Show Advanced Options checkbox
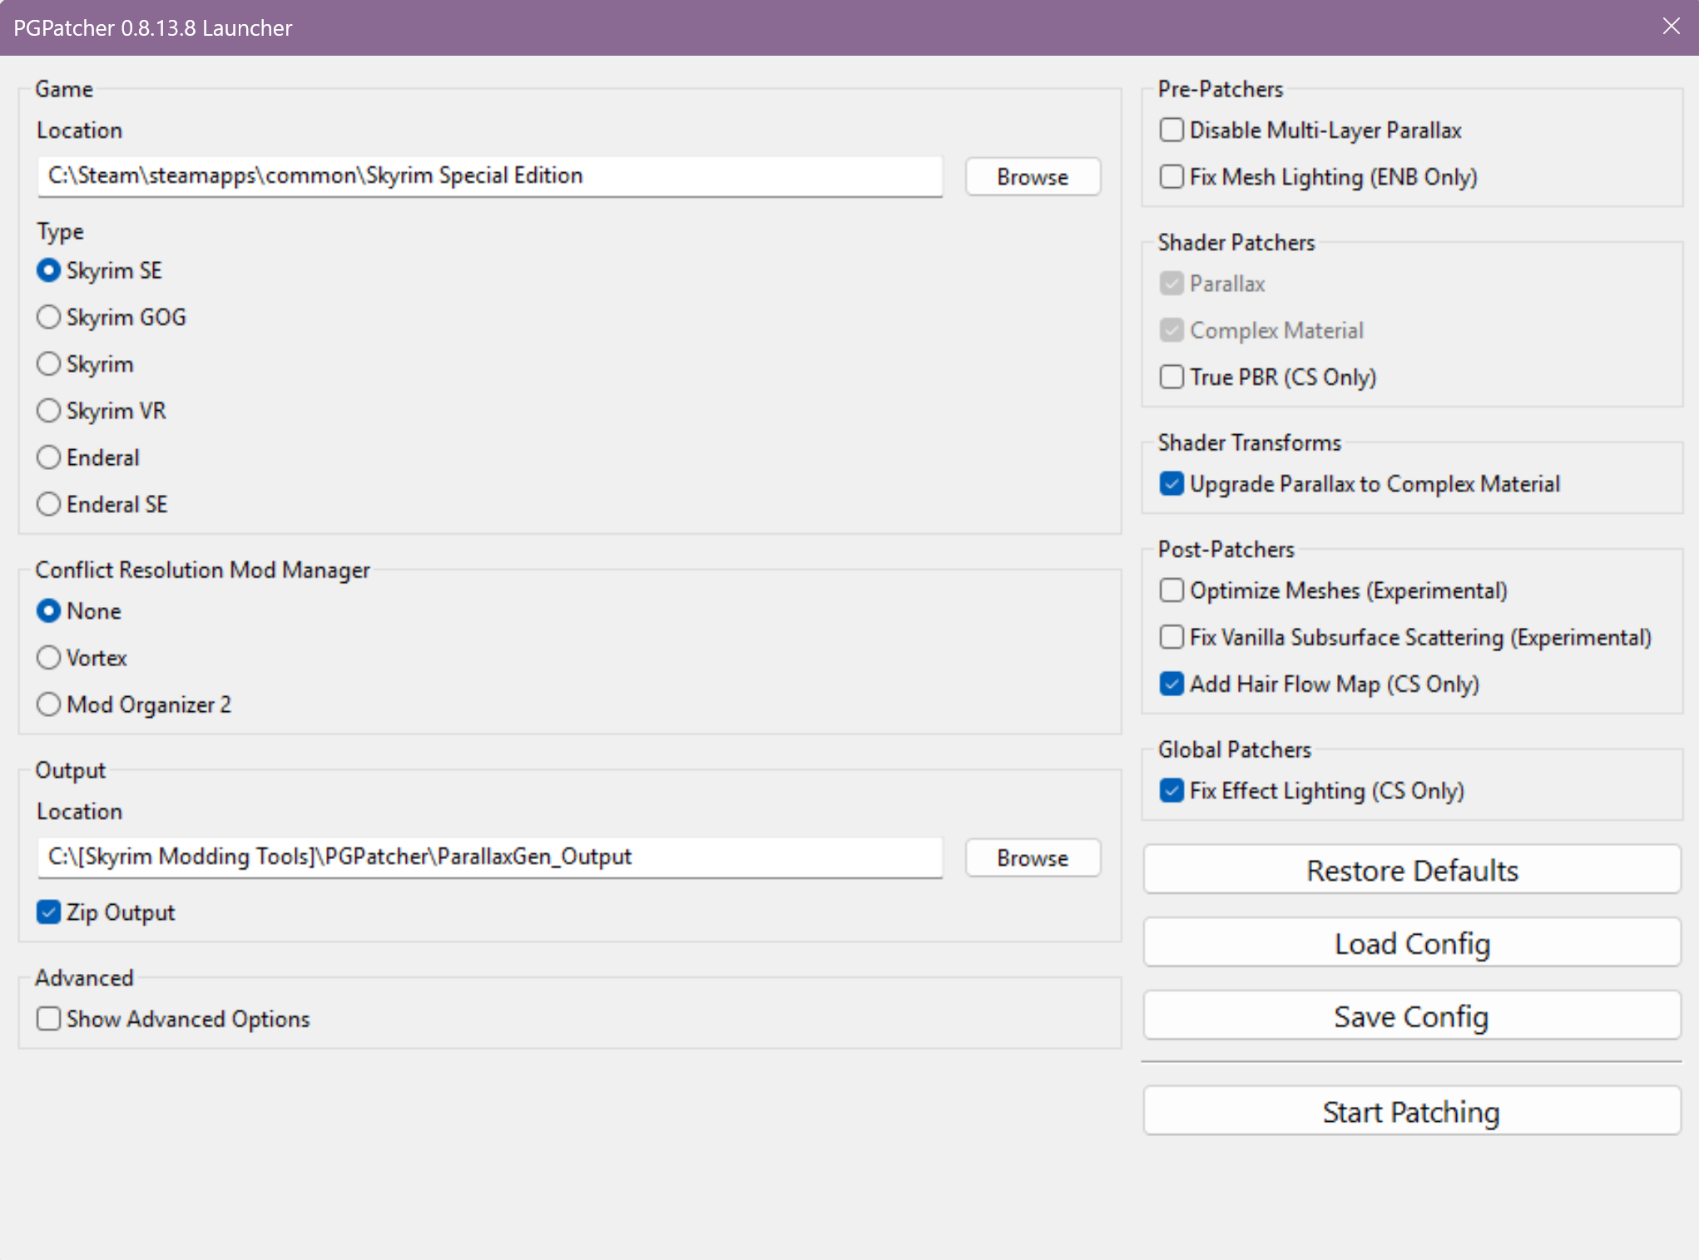1699x1260 pixels. tap(49, 1019)
